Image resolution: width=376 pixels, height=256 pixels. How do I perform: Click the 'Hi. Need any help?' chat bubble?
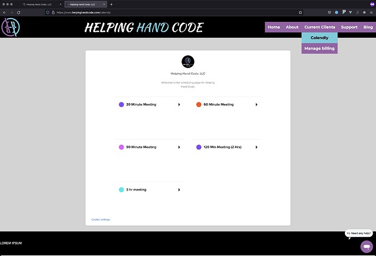coord(359,233)
